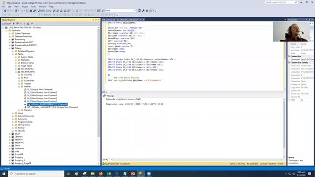The image size is (315, 177).
Task: Open the File menu
Action: click(3, 6)
